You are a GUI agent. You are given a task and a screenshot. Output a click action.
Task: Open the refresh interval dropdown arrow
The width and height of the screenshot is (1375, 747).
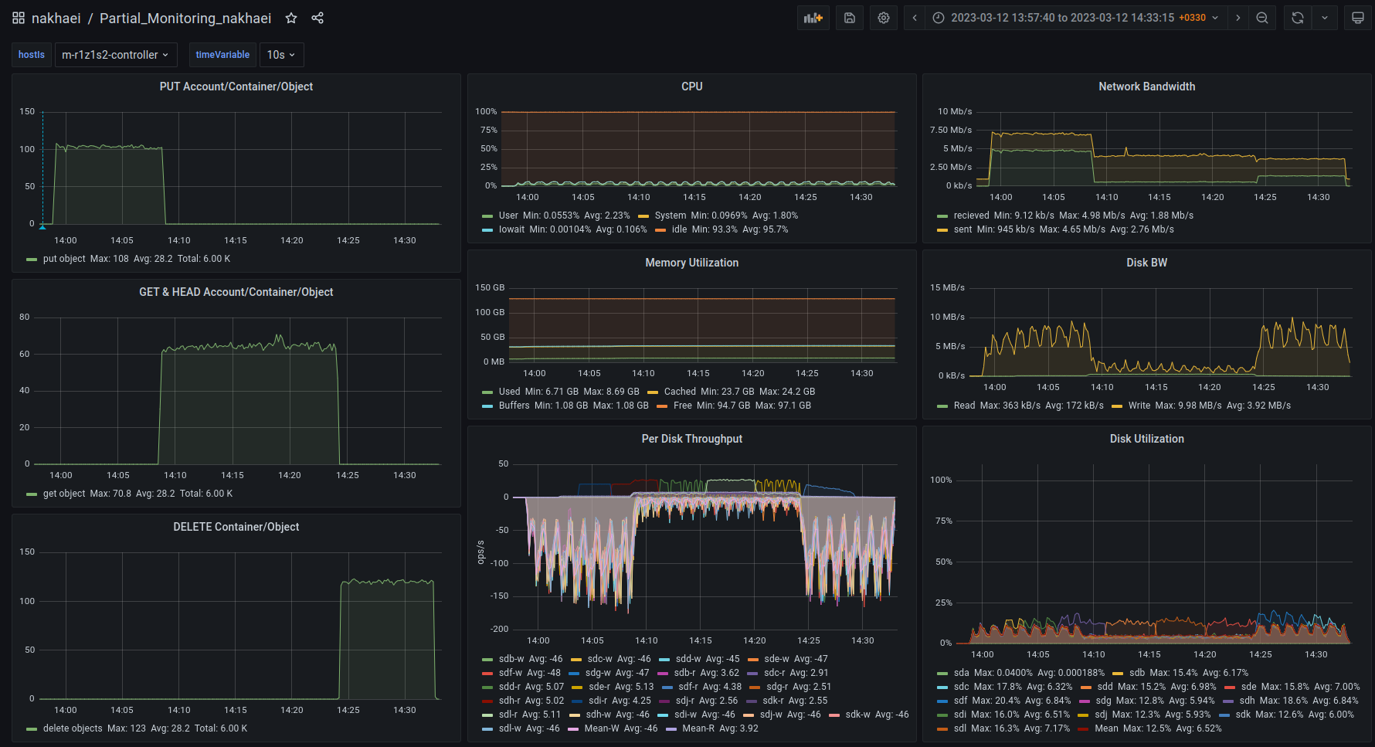pos(1325,18)
